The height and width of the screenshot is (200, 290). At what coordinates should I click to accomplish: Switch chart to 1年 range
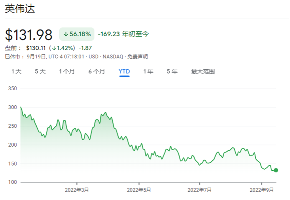[148, 71]
